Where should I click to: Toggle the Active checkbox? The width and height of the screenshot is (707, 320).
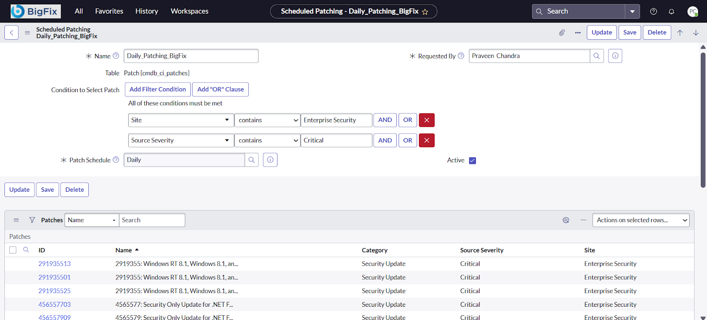[x=472, y=160]
